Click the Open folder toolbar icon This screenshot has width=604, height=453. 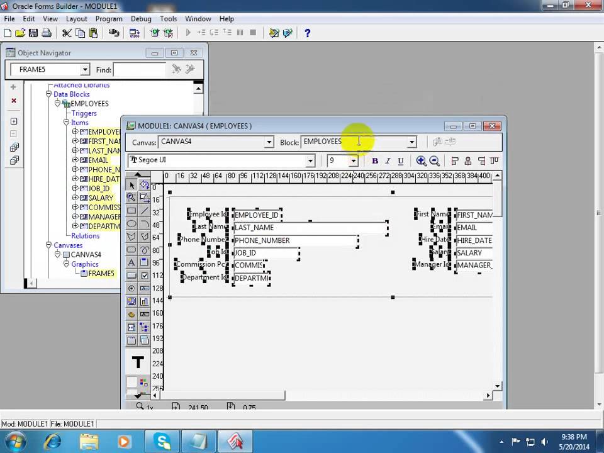[20, 33]
